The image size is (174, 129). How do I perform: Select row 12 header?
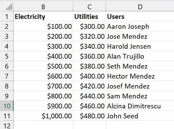pyautogui.click(x=6, y=125)
